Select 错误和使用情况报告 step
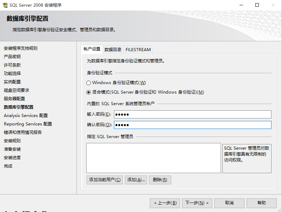The height and width of the screenshot is (212, 282). click(23, 132)
